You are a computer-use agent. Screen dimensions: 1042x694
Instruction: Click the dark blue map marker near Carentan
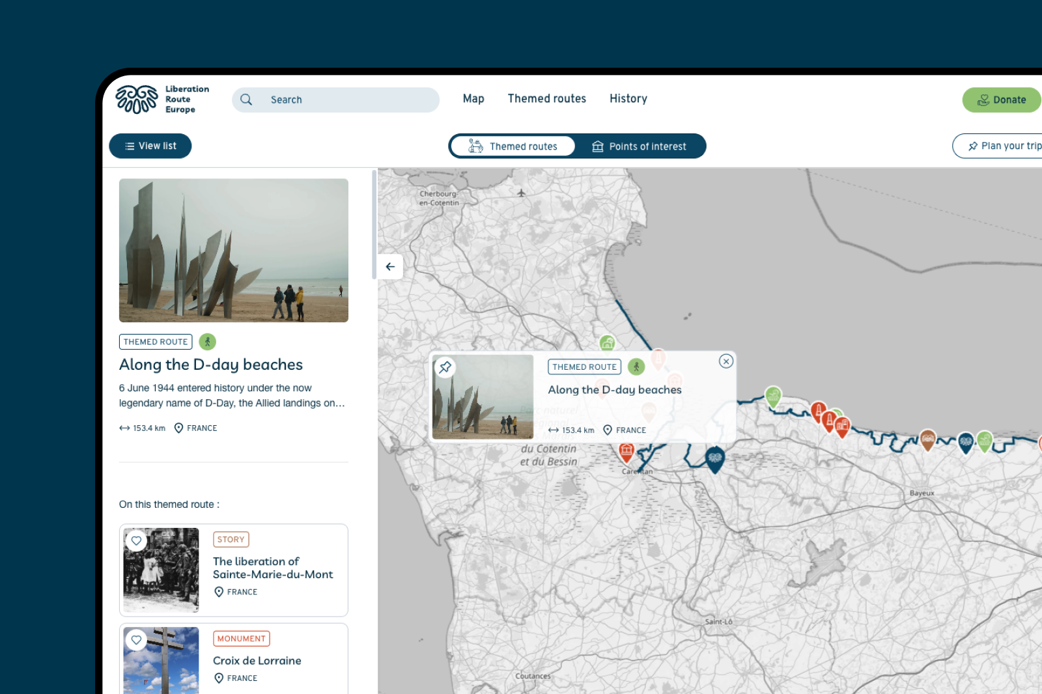tap(714, 458)
